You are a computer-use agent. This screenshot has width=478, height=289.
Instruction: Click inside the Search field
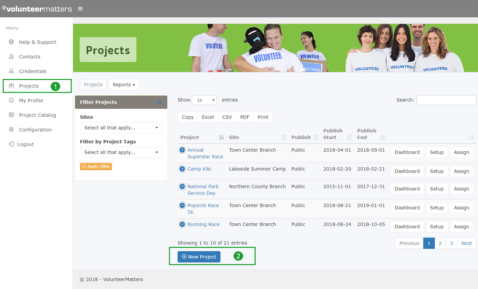click(446, 100)
